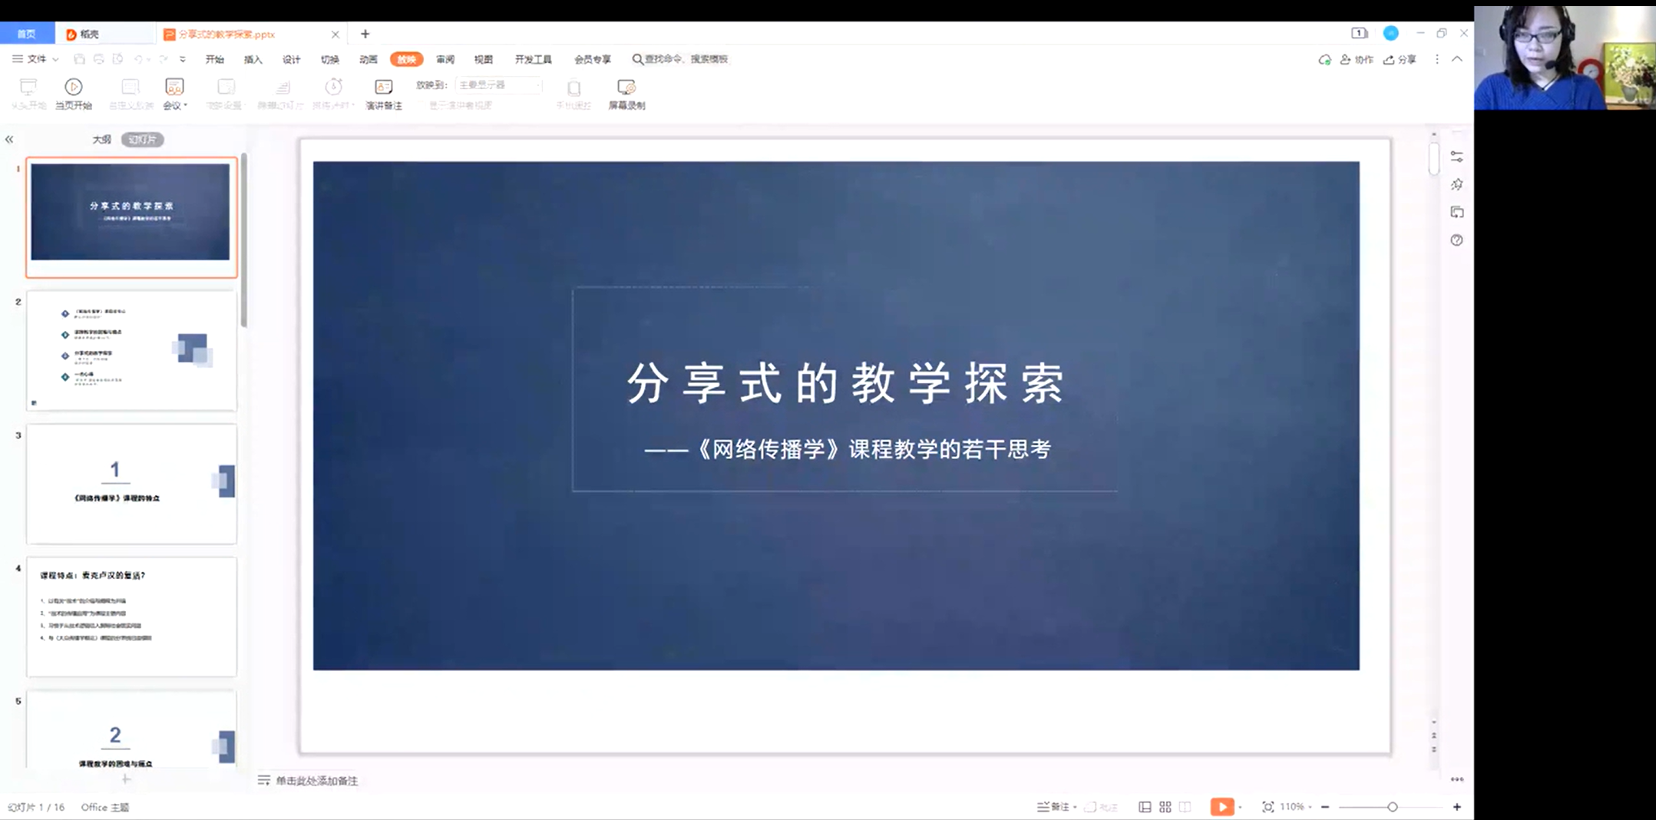Switch to the 动画 ribbon tab
This screenshot has width=1656, height=820.
click(369, 59)
